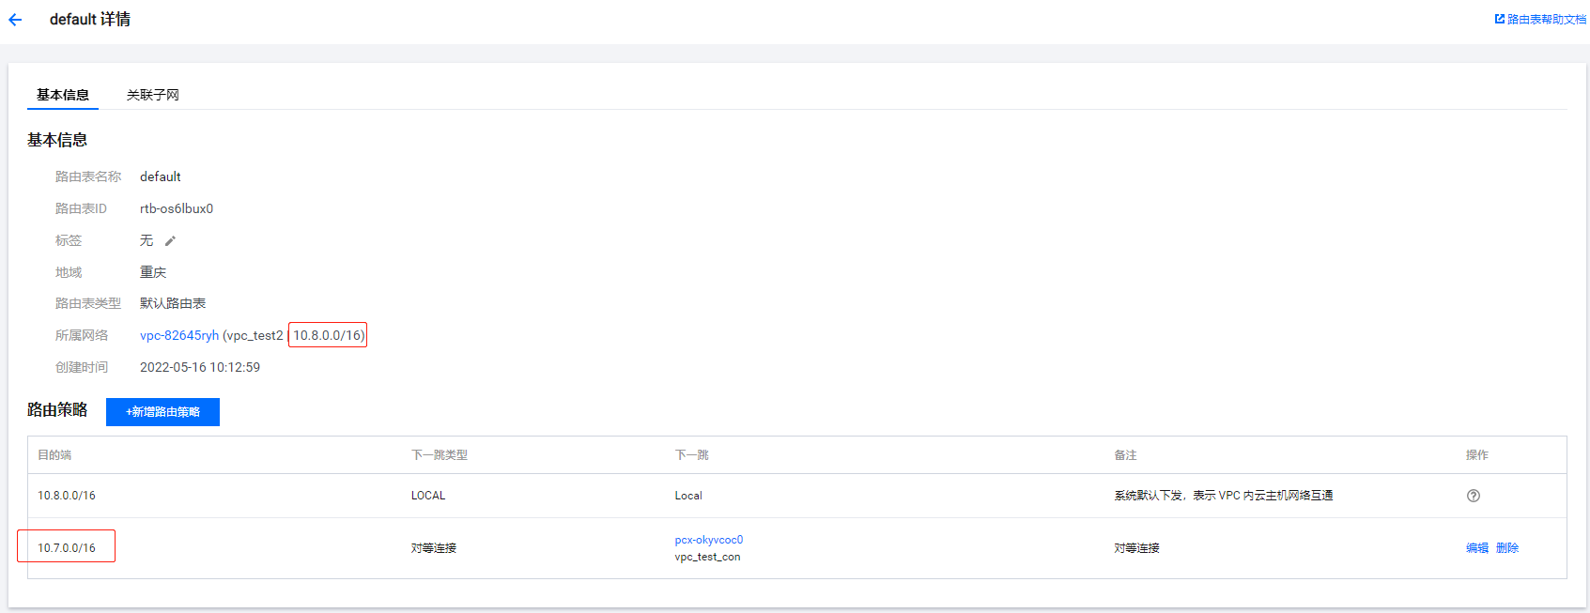
Task: Select the 10.7.0.0/16 destination cell
Action: click(67, 548)
